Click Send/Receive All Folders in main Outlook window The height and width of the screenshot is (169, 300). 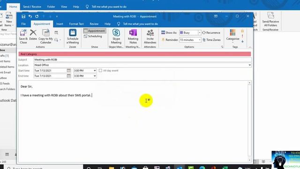(270, 19)
